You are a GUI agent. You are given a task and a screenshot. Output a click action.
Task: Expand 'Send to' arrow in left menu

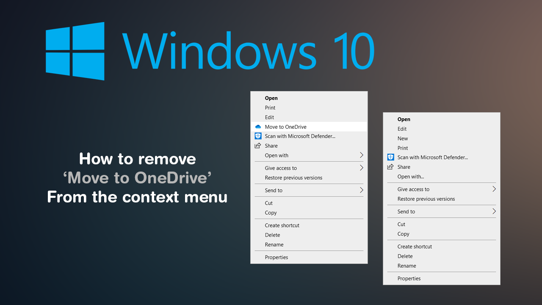362,190
